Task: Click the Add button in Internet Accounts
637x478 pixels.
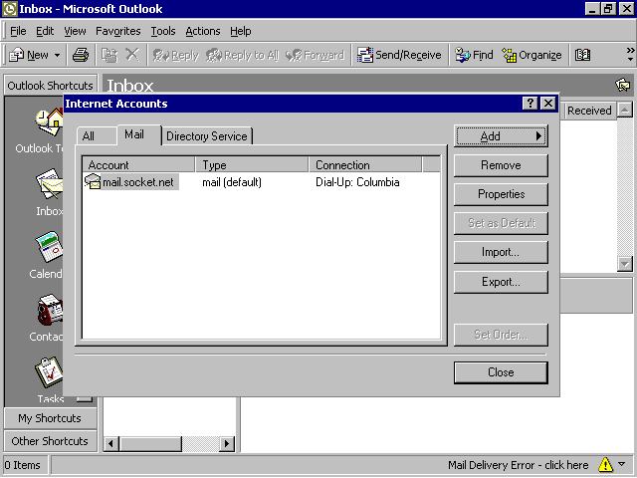Action: tap(501, 136)
